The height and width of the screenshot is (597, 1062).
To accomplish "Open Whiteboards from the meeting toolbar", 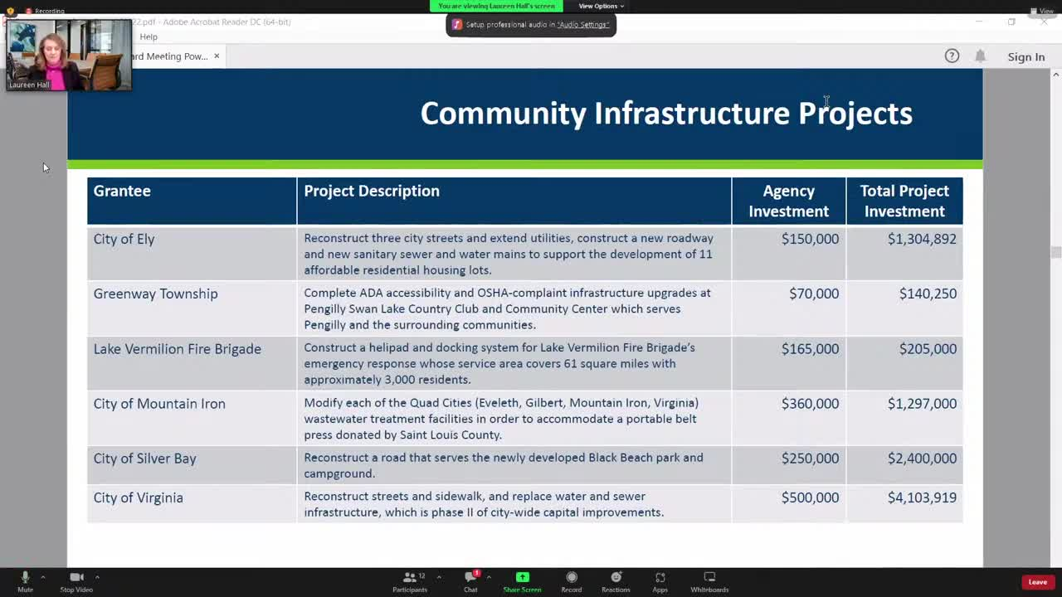I will (x=709, y=578).
